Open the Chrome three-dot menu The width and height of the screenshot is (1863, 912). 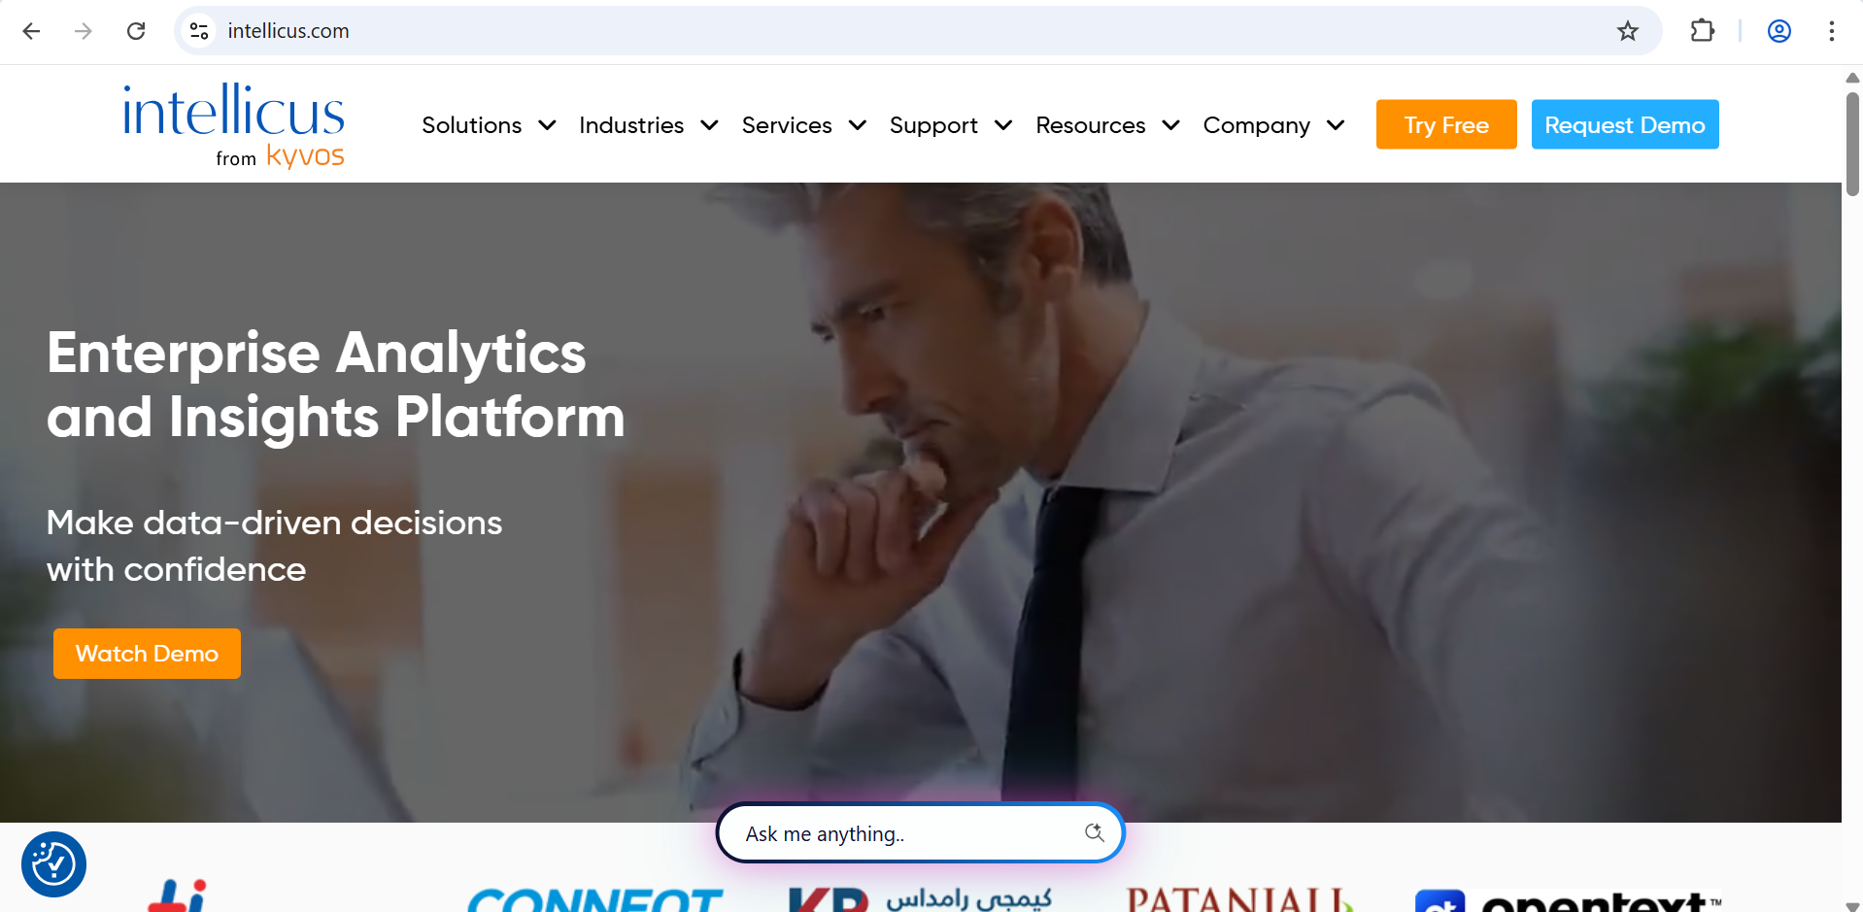pos(1832,31)
